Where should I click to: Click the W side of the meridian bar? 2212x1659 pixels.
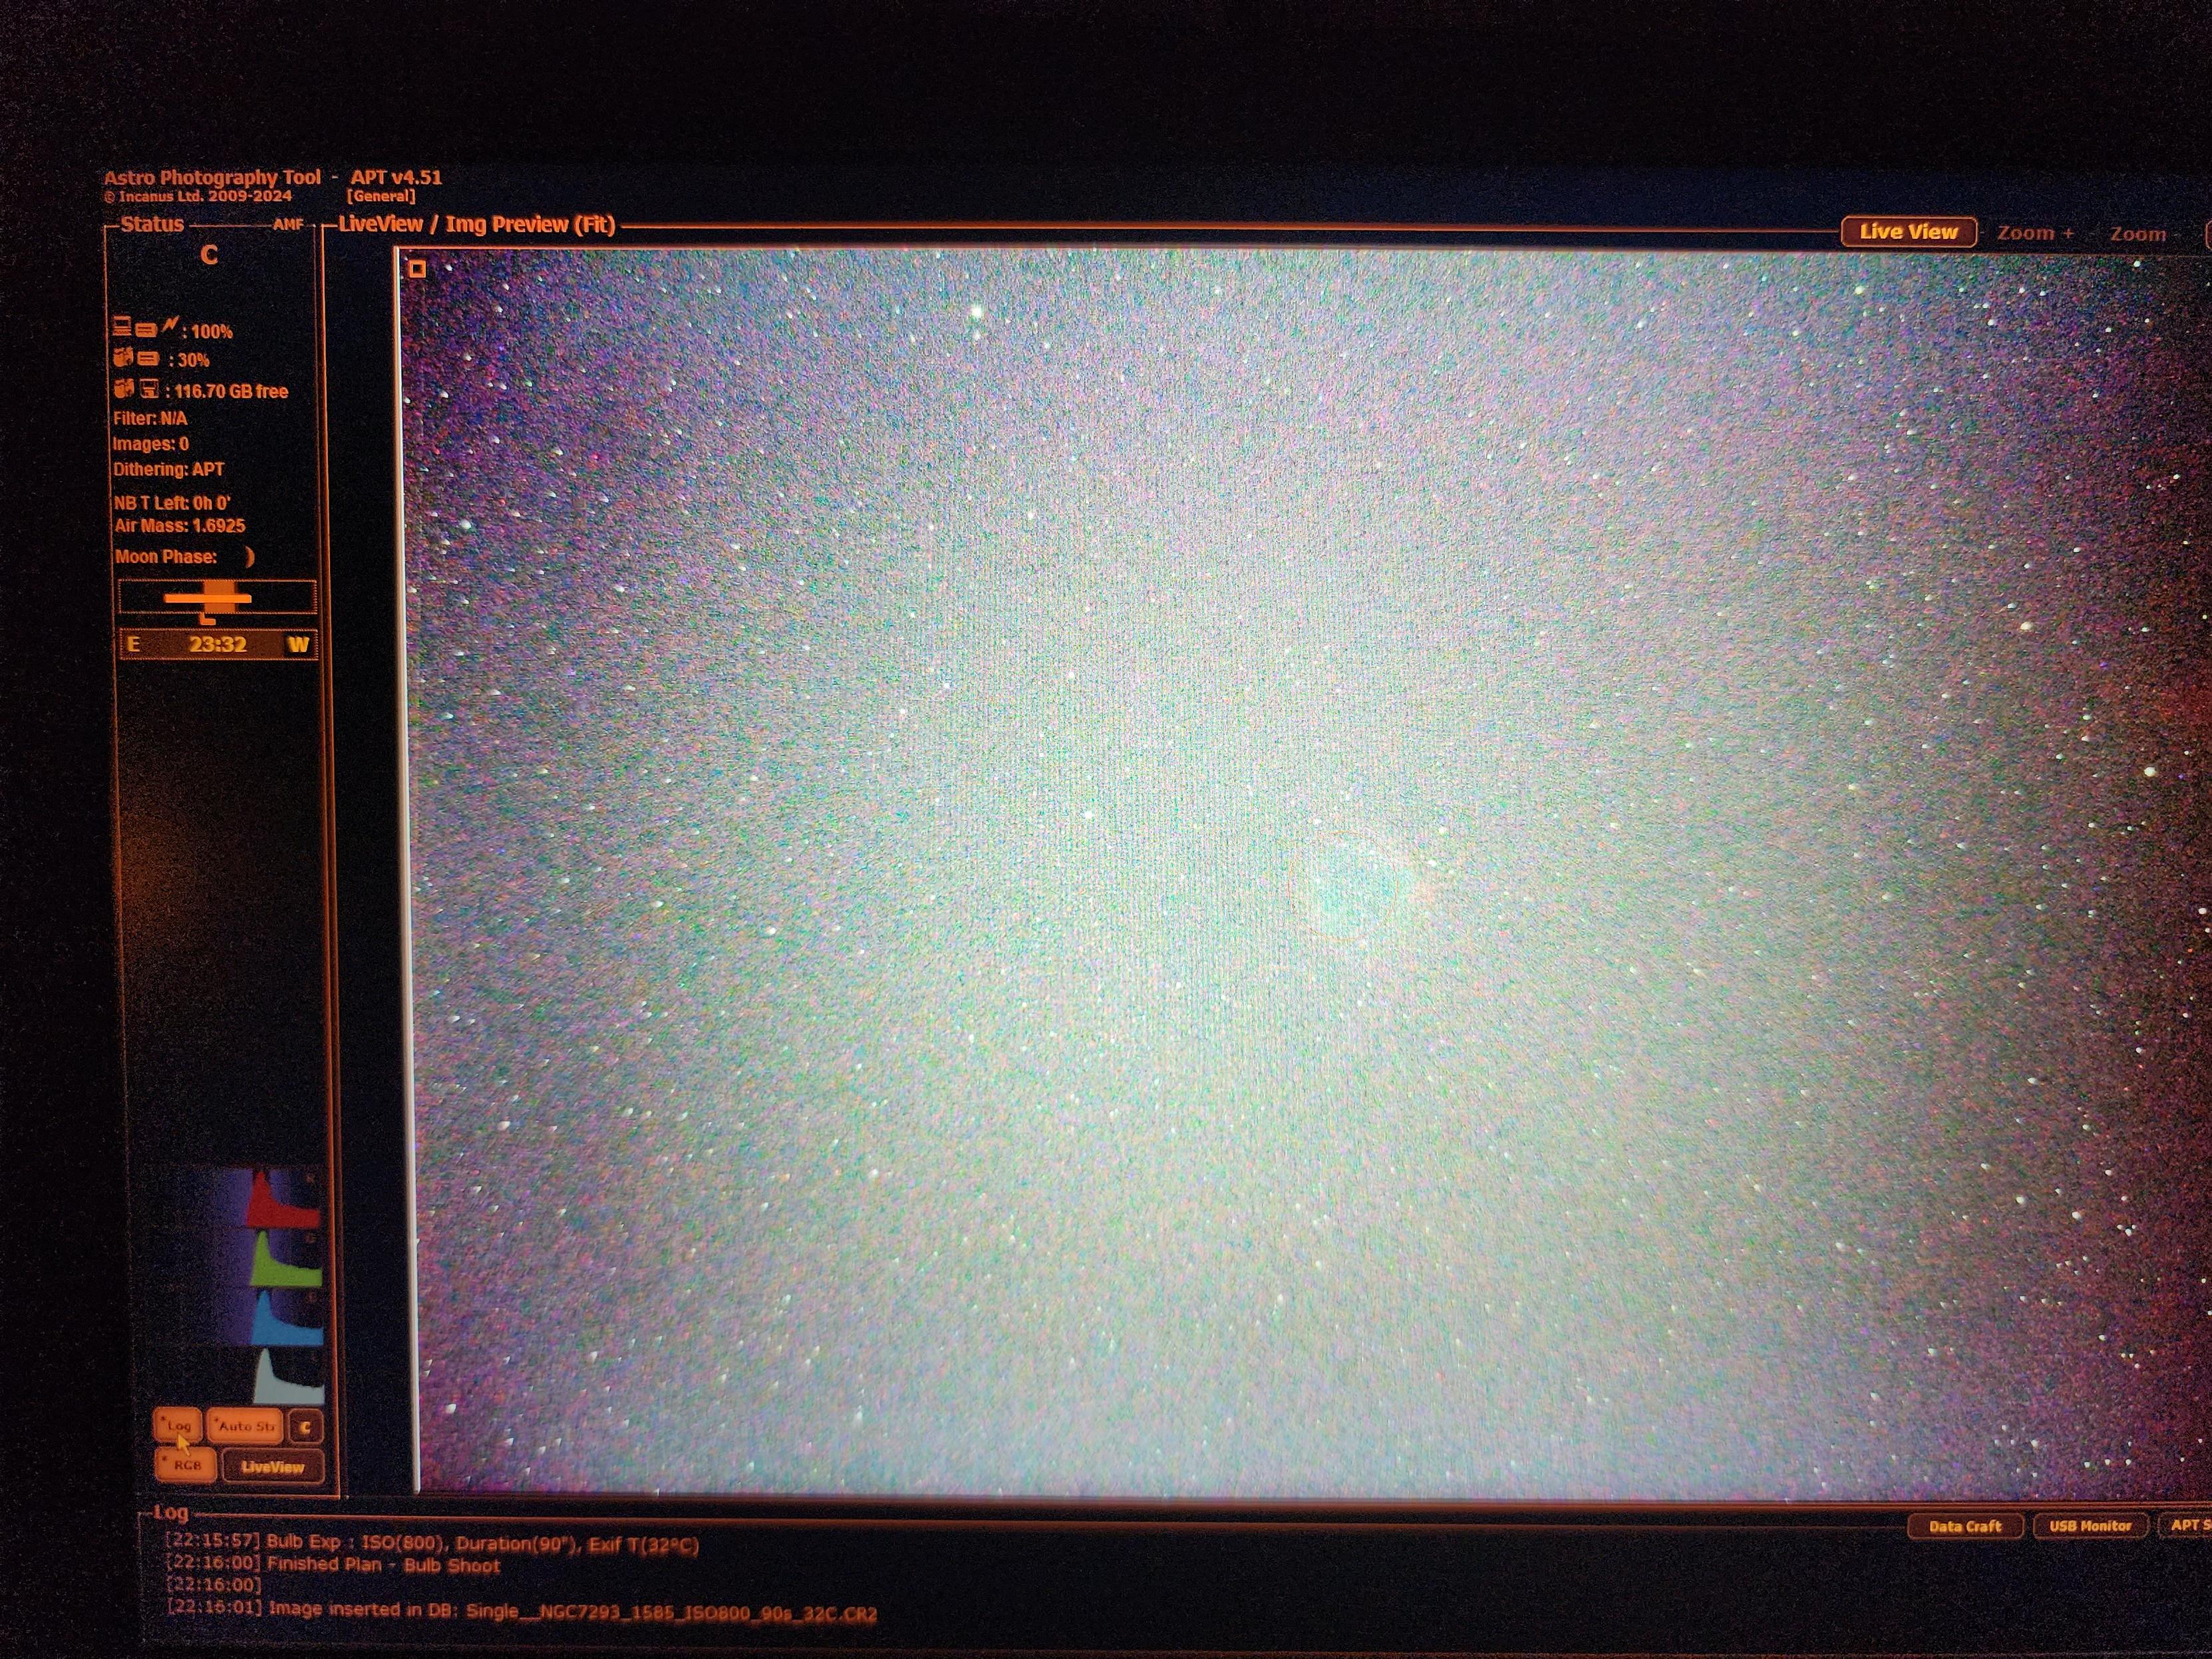pos(298,645)
